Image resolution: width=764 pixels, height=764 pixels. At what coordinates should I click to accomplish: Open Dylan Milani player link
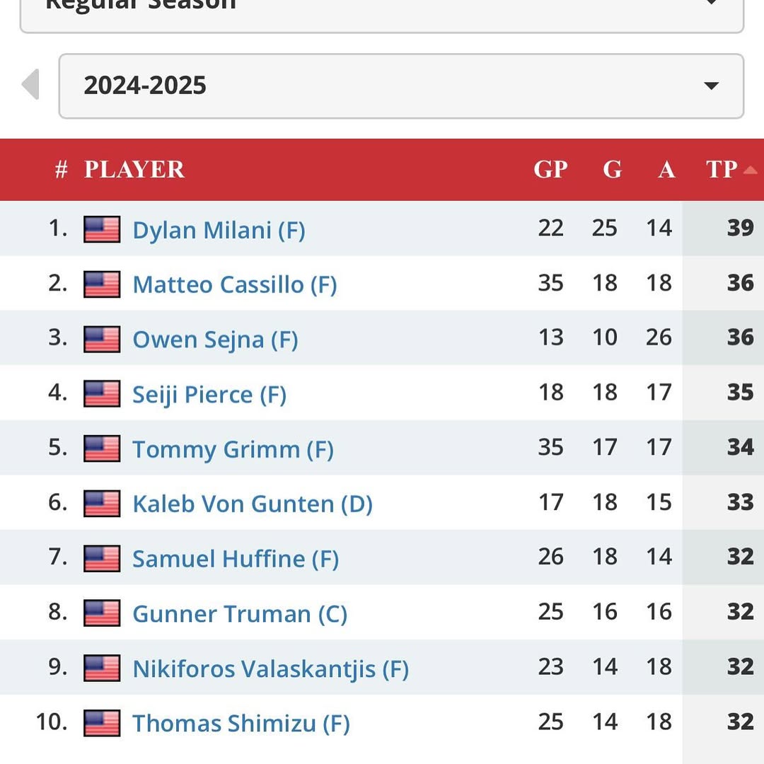click(x=219, y=230)
